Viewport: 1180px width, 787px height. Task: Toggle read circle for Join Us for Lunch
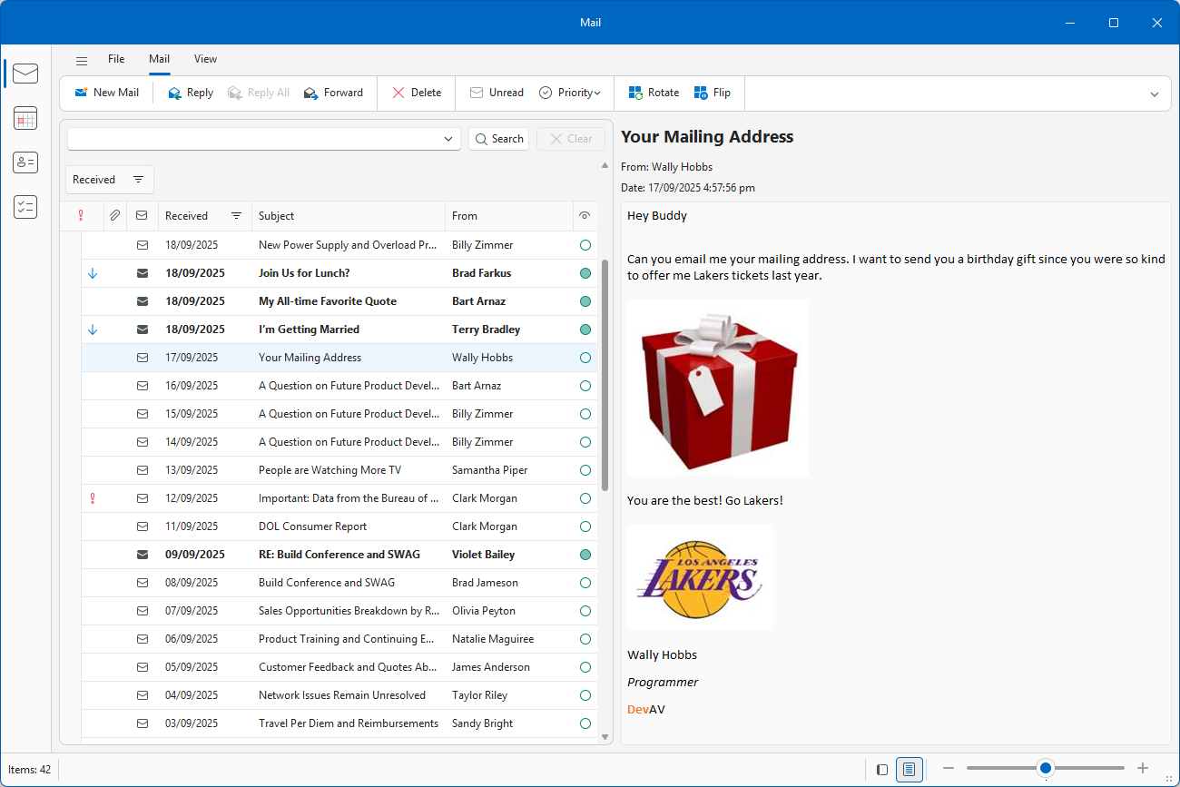(585, 273)
